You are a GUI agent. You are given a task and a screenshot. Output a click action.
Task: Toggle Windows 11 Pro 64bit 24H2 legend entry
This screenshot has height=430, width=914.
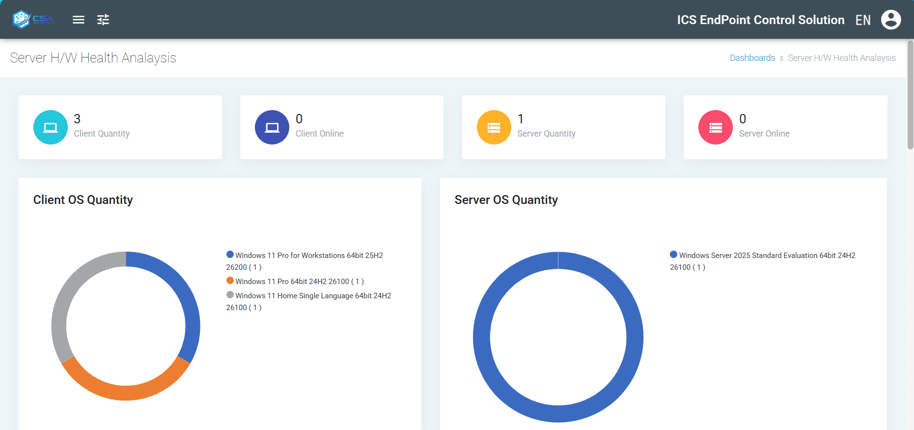[295, 281]
